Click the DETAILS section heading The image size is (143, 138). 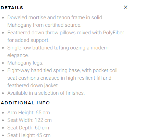click(12, 8)
